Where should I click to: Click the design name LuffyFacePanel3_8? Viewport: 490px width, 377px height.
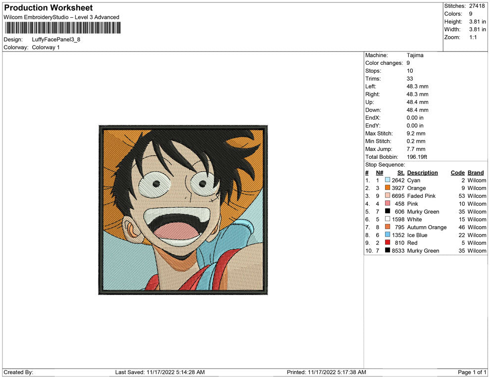56,40
